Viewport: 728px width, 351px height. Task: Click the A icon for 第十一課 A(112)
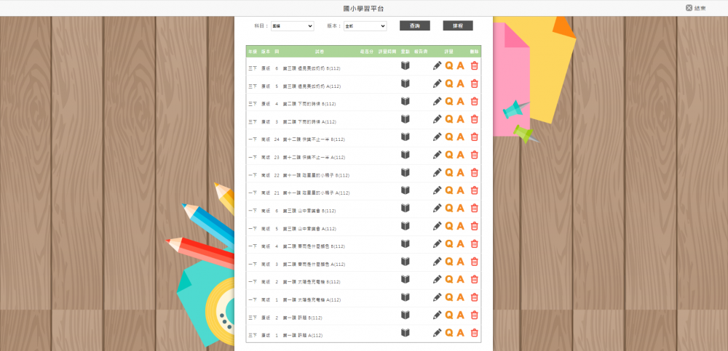(x=460, y=190)
